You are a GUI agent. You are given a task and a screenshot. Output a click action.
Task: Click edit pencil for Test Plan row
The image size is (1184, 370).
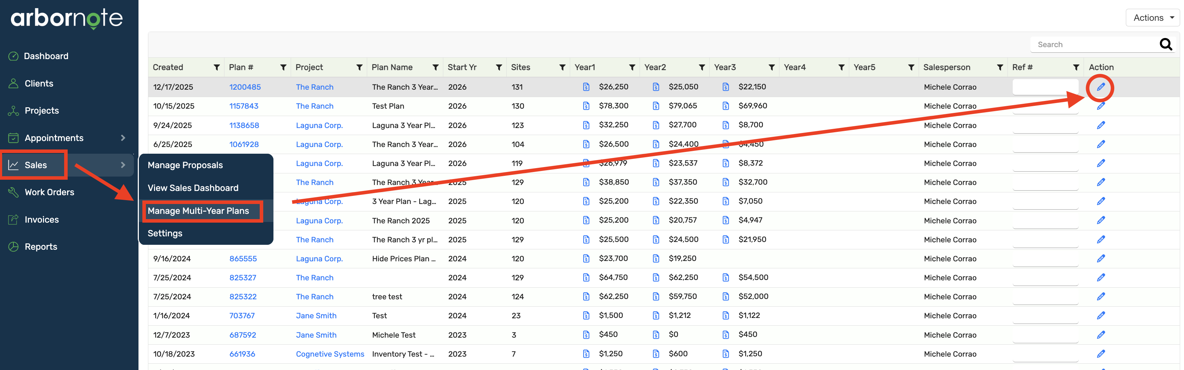pyautogui.click(x=1100, y=106)
